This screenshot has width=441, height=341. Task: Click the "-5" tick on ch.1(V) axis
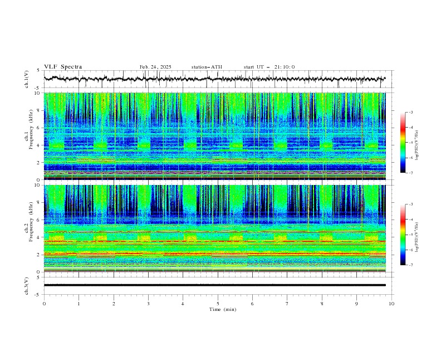[38, 88]
